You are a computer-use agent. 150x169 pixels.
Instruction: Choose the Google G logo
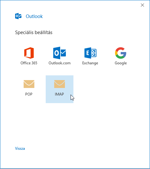[121, 53]
